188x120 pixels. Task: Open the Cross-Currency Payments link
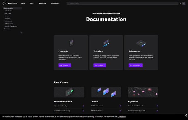point(137,111)
